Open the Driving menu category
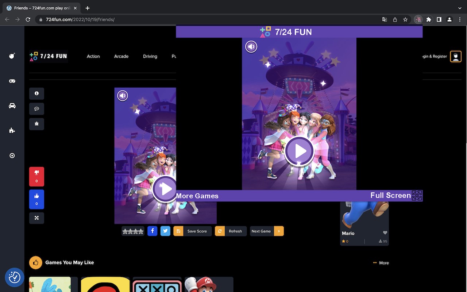Screen dimensions: 467x292 pyautogui.click(x=150, y=56)
